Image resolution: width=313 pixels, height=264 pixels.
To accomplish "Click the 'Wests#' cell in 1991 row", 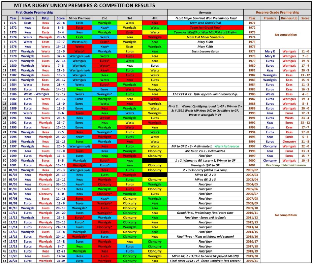I will [x=105, y=117].
